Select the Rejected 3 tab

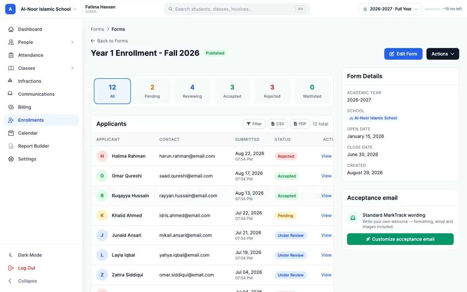point(272,91)
